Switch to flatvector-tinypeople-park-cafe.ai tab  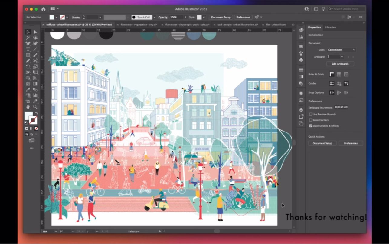(x=187, y=25)
